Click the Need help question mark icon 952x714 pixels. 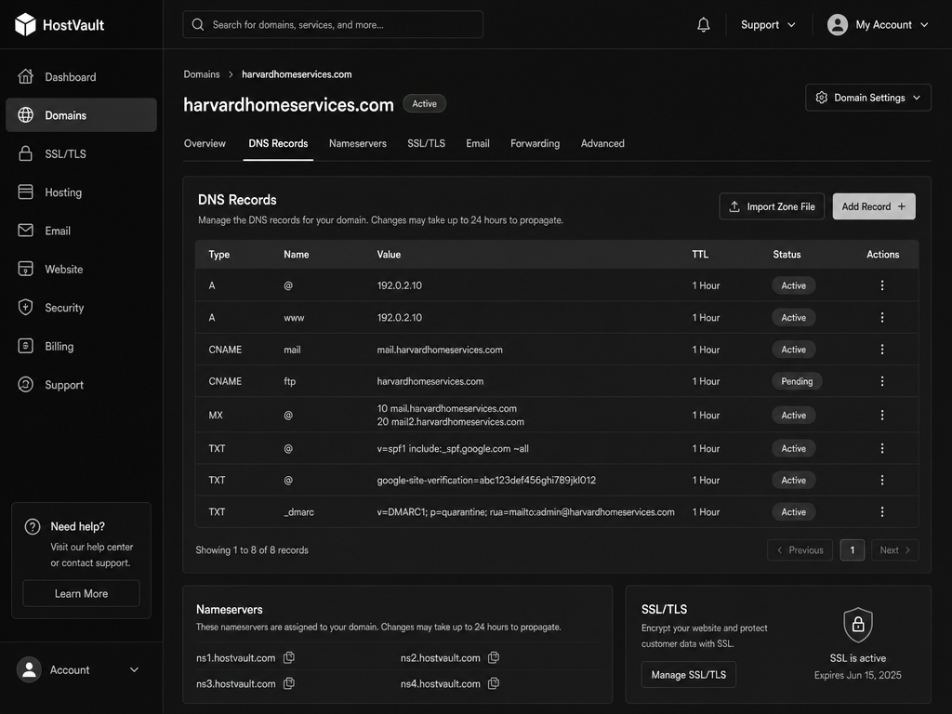coord(33,526)
